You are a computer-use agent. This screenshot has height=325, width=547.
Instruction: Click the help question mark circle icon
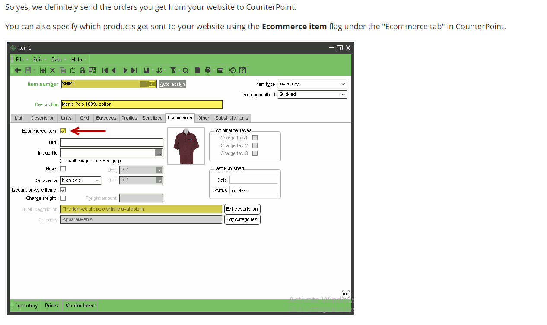pyautogui.click(x=233, y=70)
